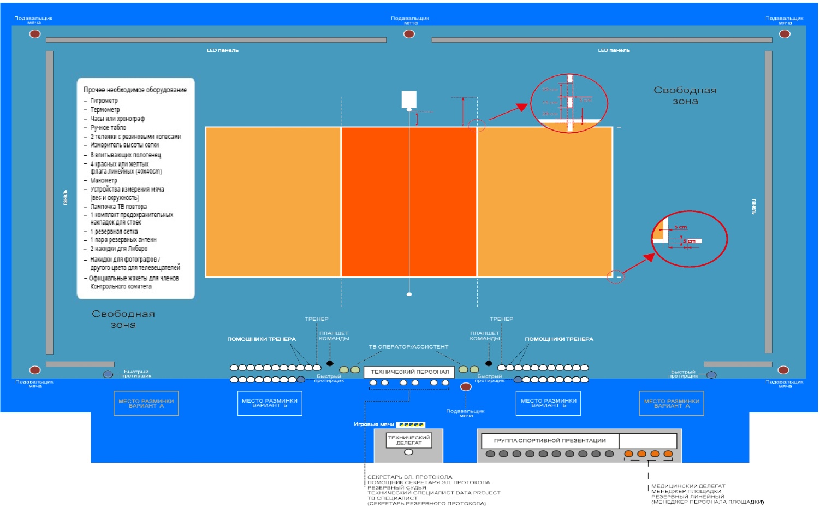Click the ГРУППА СПОРТИВНОЙ ПРЕЗЕНТАЦИИ box

(550, 440)
